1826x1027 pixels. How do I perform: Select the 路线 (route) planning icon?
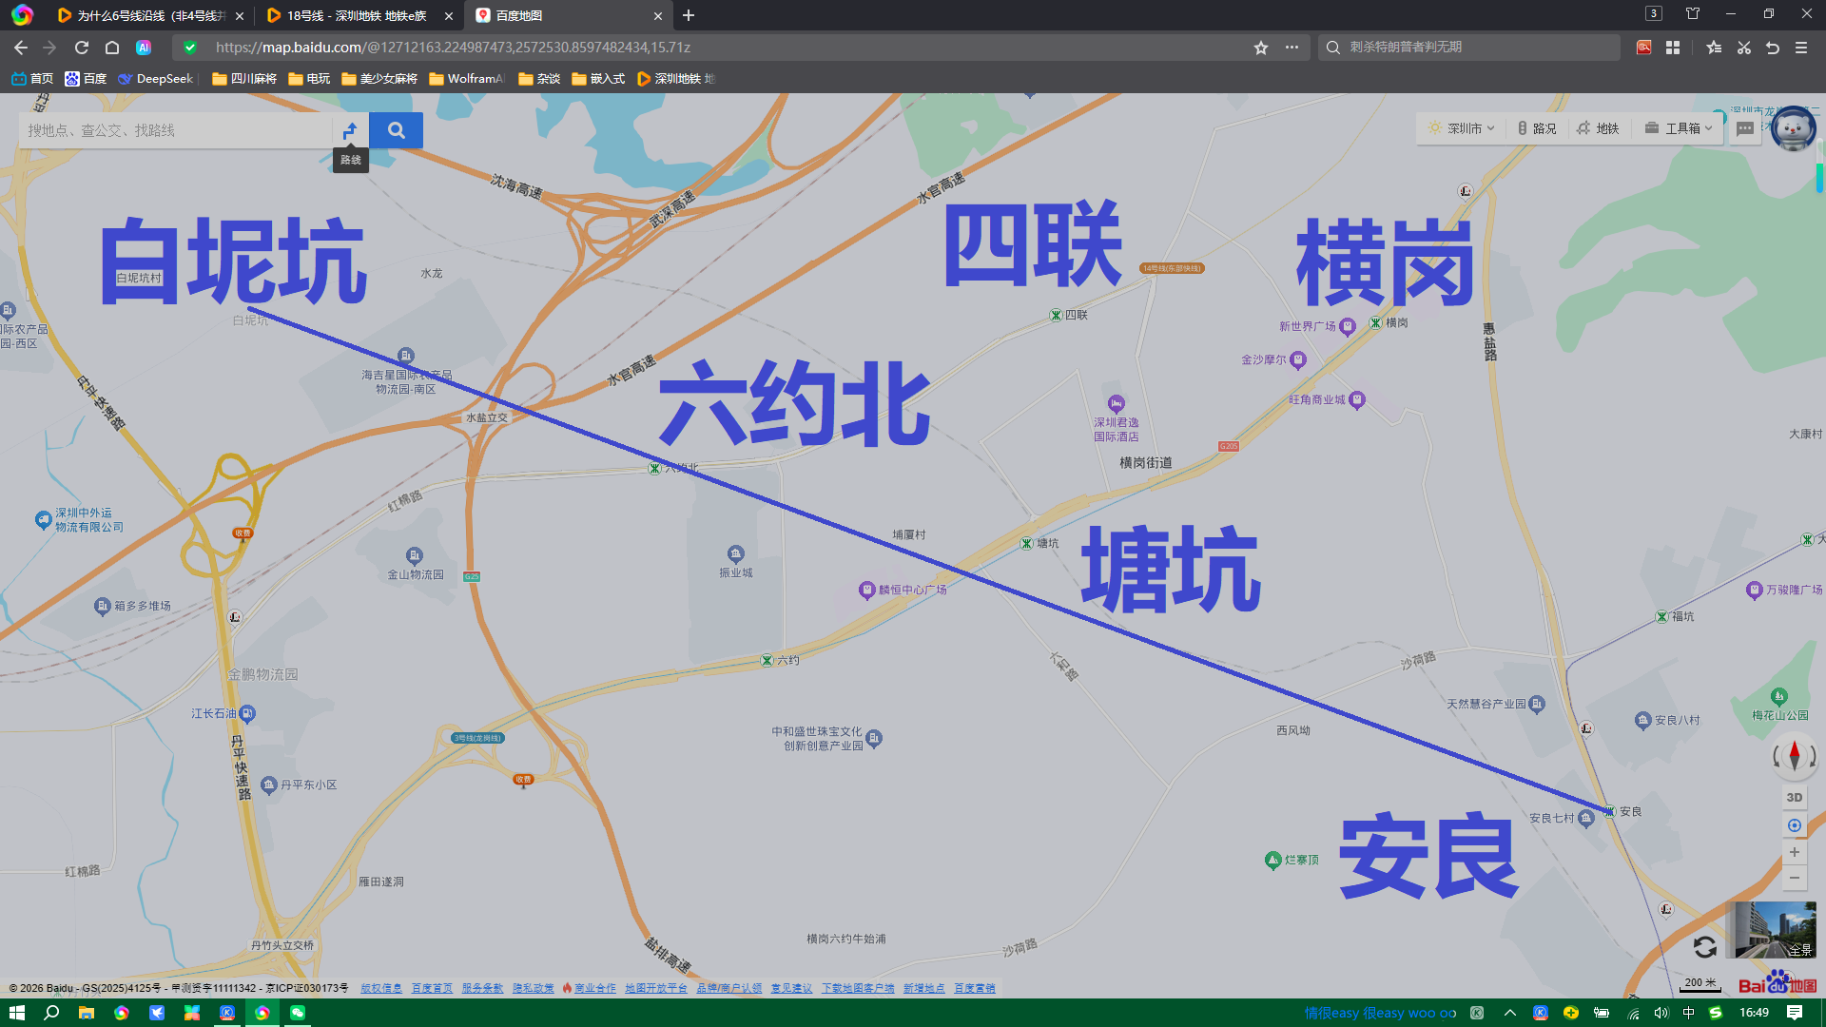[x=350, y=130]
